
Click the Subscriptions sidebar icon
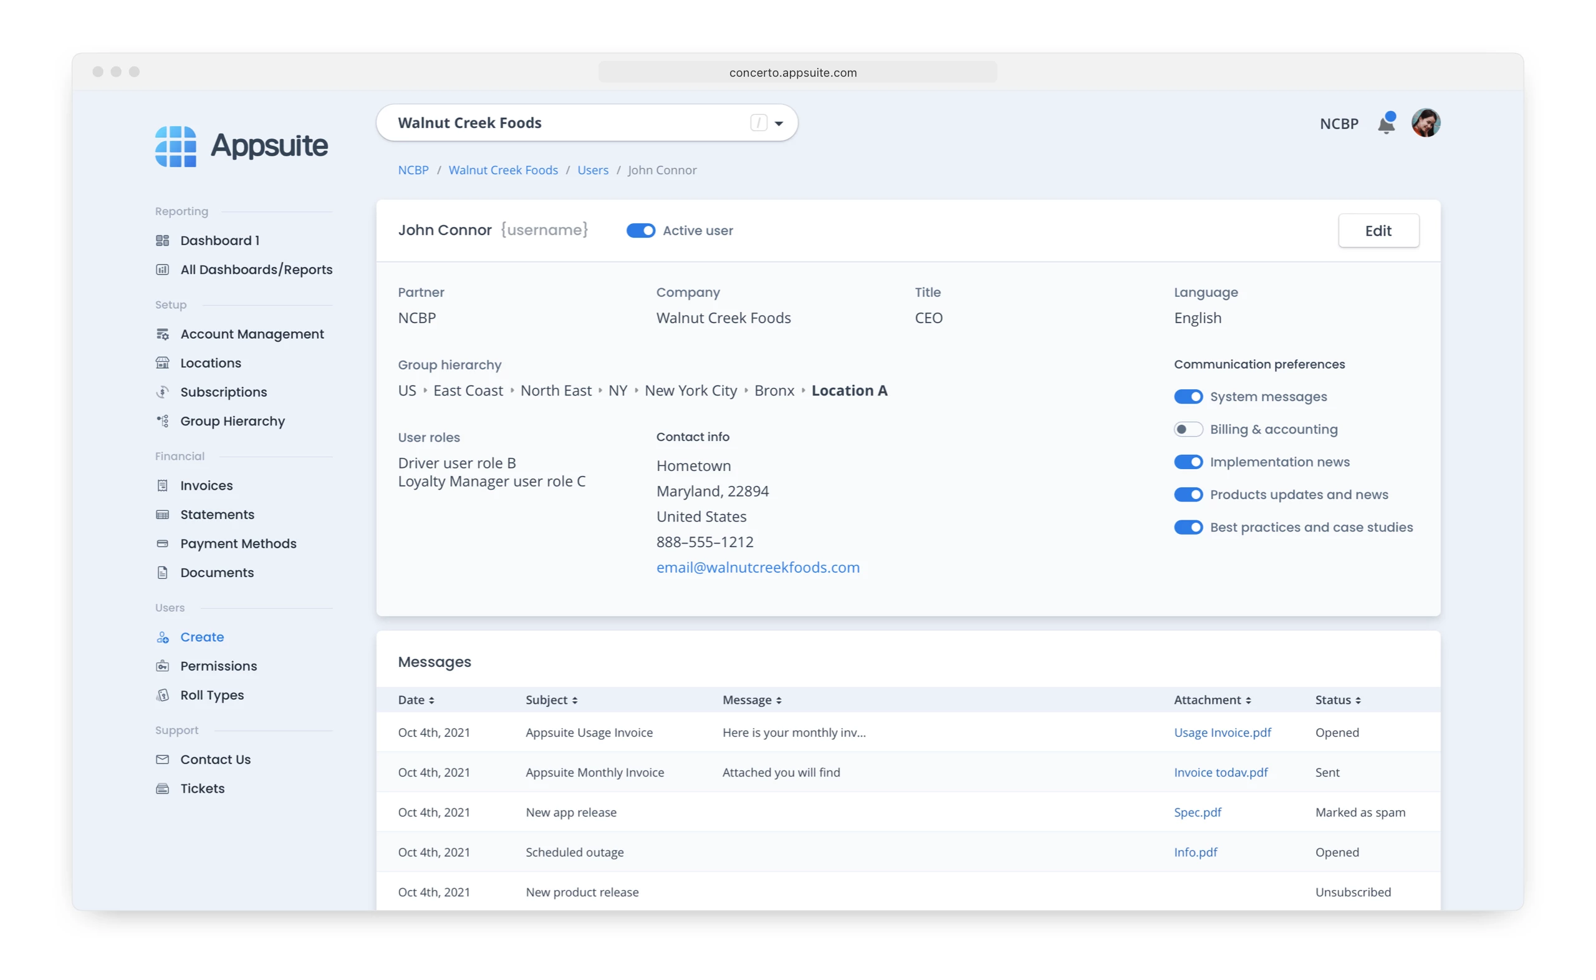click(x=163, y=392)
